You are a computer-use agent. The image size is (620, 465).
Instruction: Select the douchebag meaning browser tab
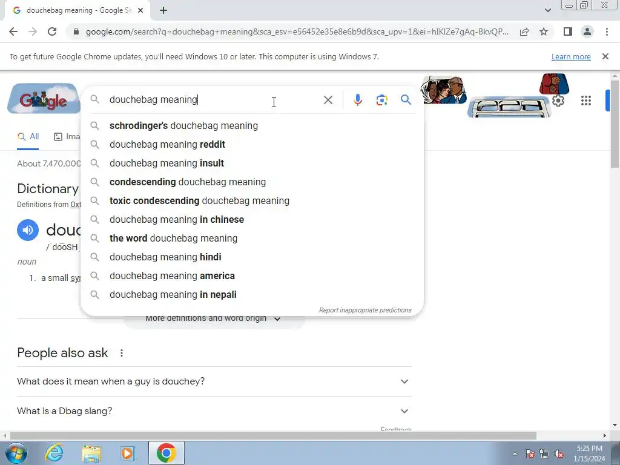click(x=78, y=11)
